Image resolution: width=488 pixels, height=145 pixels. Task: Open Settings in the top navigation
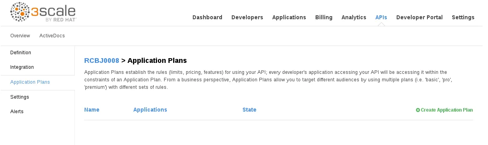pos(463,17)
